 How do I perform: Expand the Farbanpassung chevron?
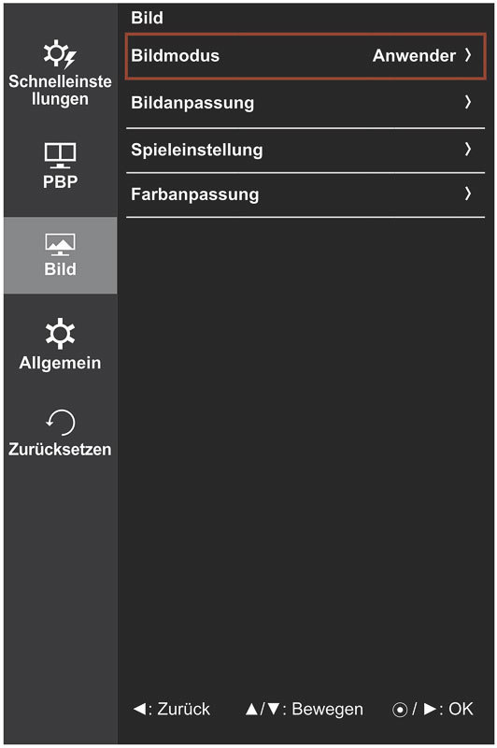(x=468, y=194)
